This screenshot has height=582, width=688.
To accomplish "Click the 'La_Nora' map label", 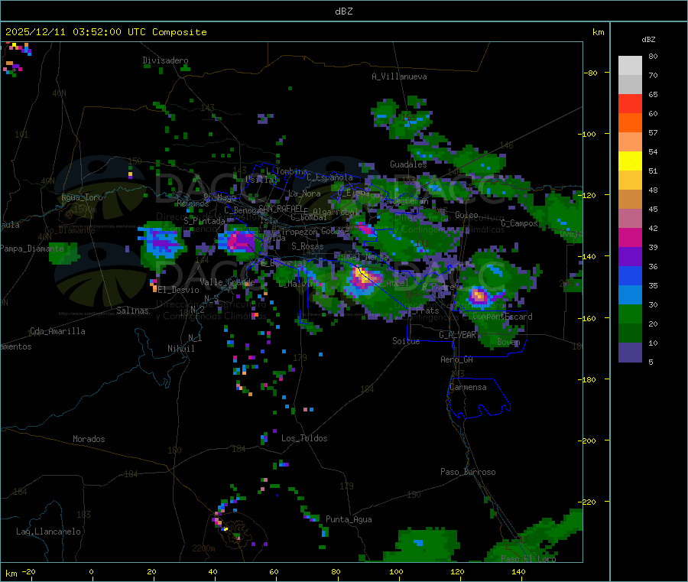I will tap(304, 193).
